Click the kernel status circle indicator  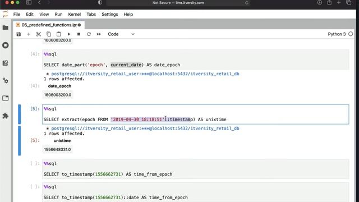coord(351,34)
